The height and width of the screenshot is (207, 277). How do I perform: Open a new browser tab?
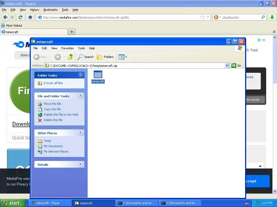pos(71,32)
